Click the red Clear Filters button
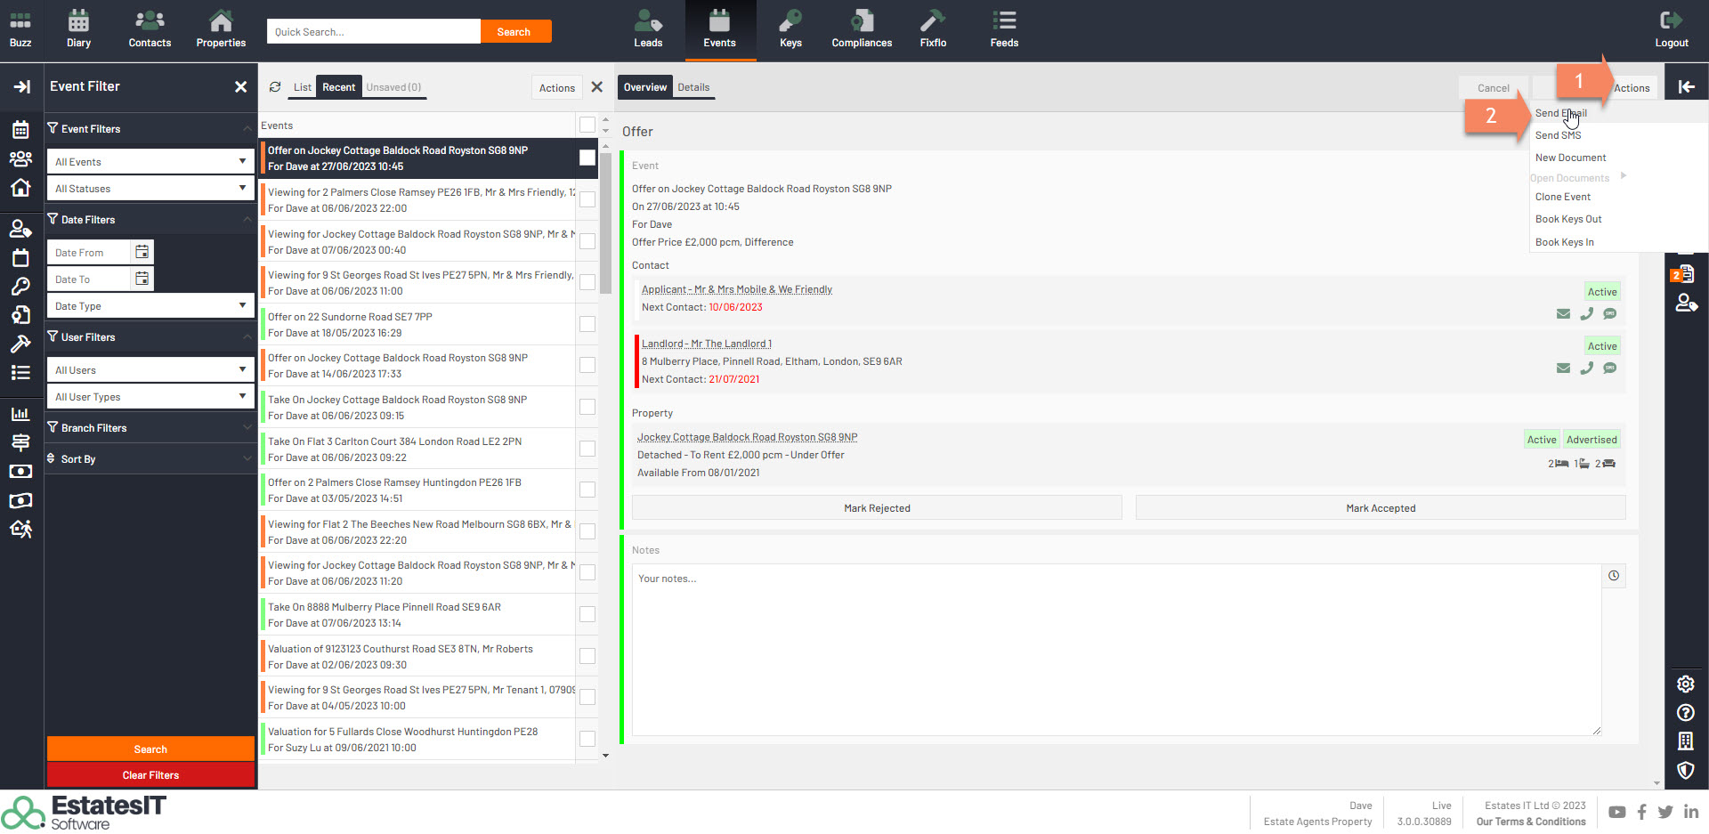 (x=150, y=775)
